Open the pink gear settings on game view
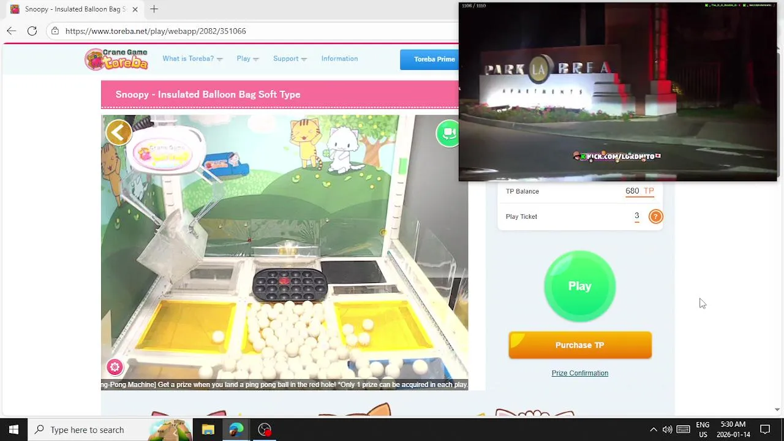The image size is (784, 441). (x=115, y=367)
